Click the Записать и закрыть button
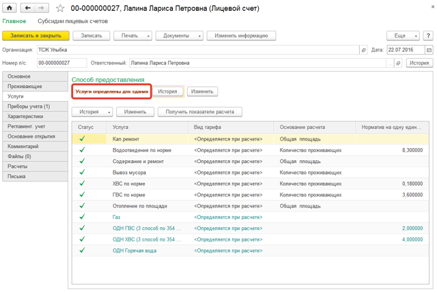Screen dimensions: 437x292 [36, 35]
